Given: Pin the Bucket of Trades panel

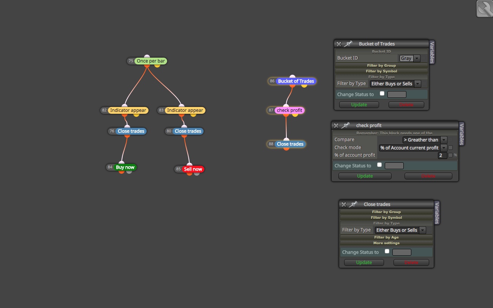Looking at the screenshot, I should [348, 44].
